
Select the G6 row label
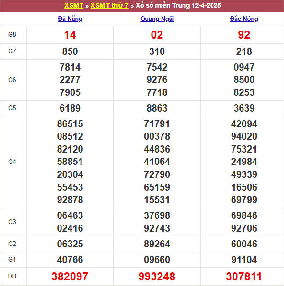click(12, 80)
